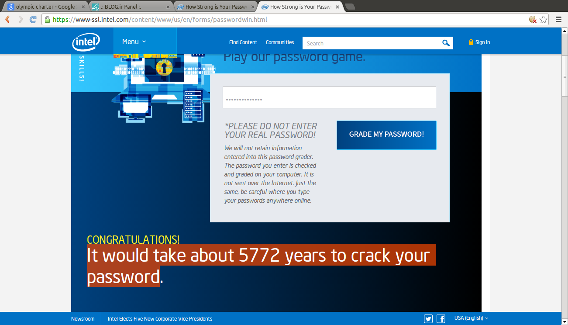Open USA (English) language selector
Image resolution: width=568 pixels, height=325 pixels.
[471, 318]
